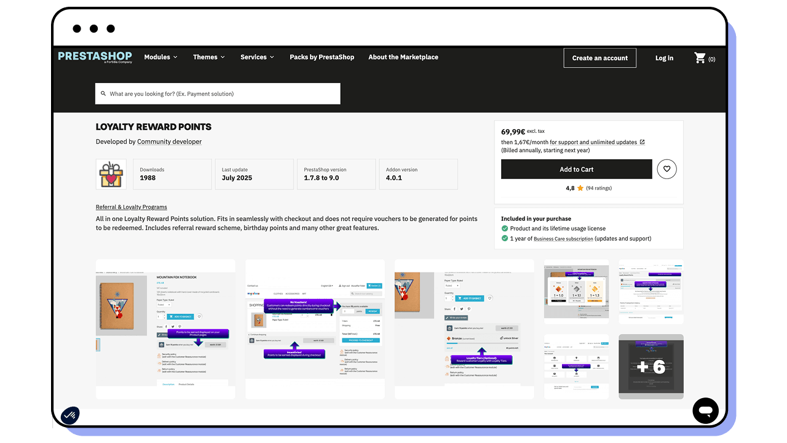The height and width of the screenshot is (443, 787).
Task: Follow the Referral & Loyalty Programs link
Action: [131, 207]
